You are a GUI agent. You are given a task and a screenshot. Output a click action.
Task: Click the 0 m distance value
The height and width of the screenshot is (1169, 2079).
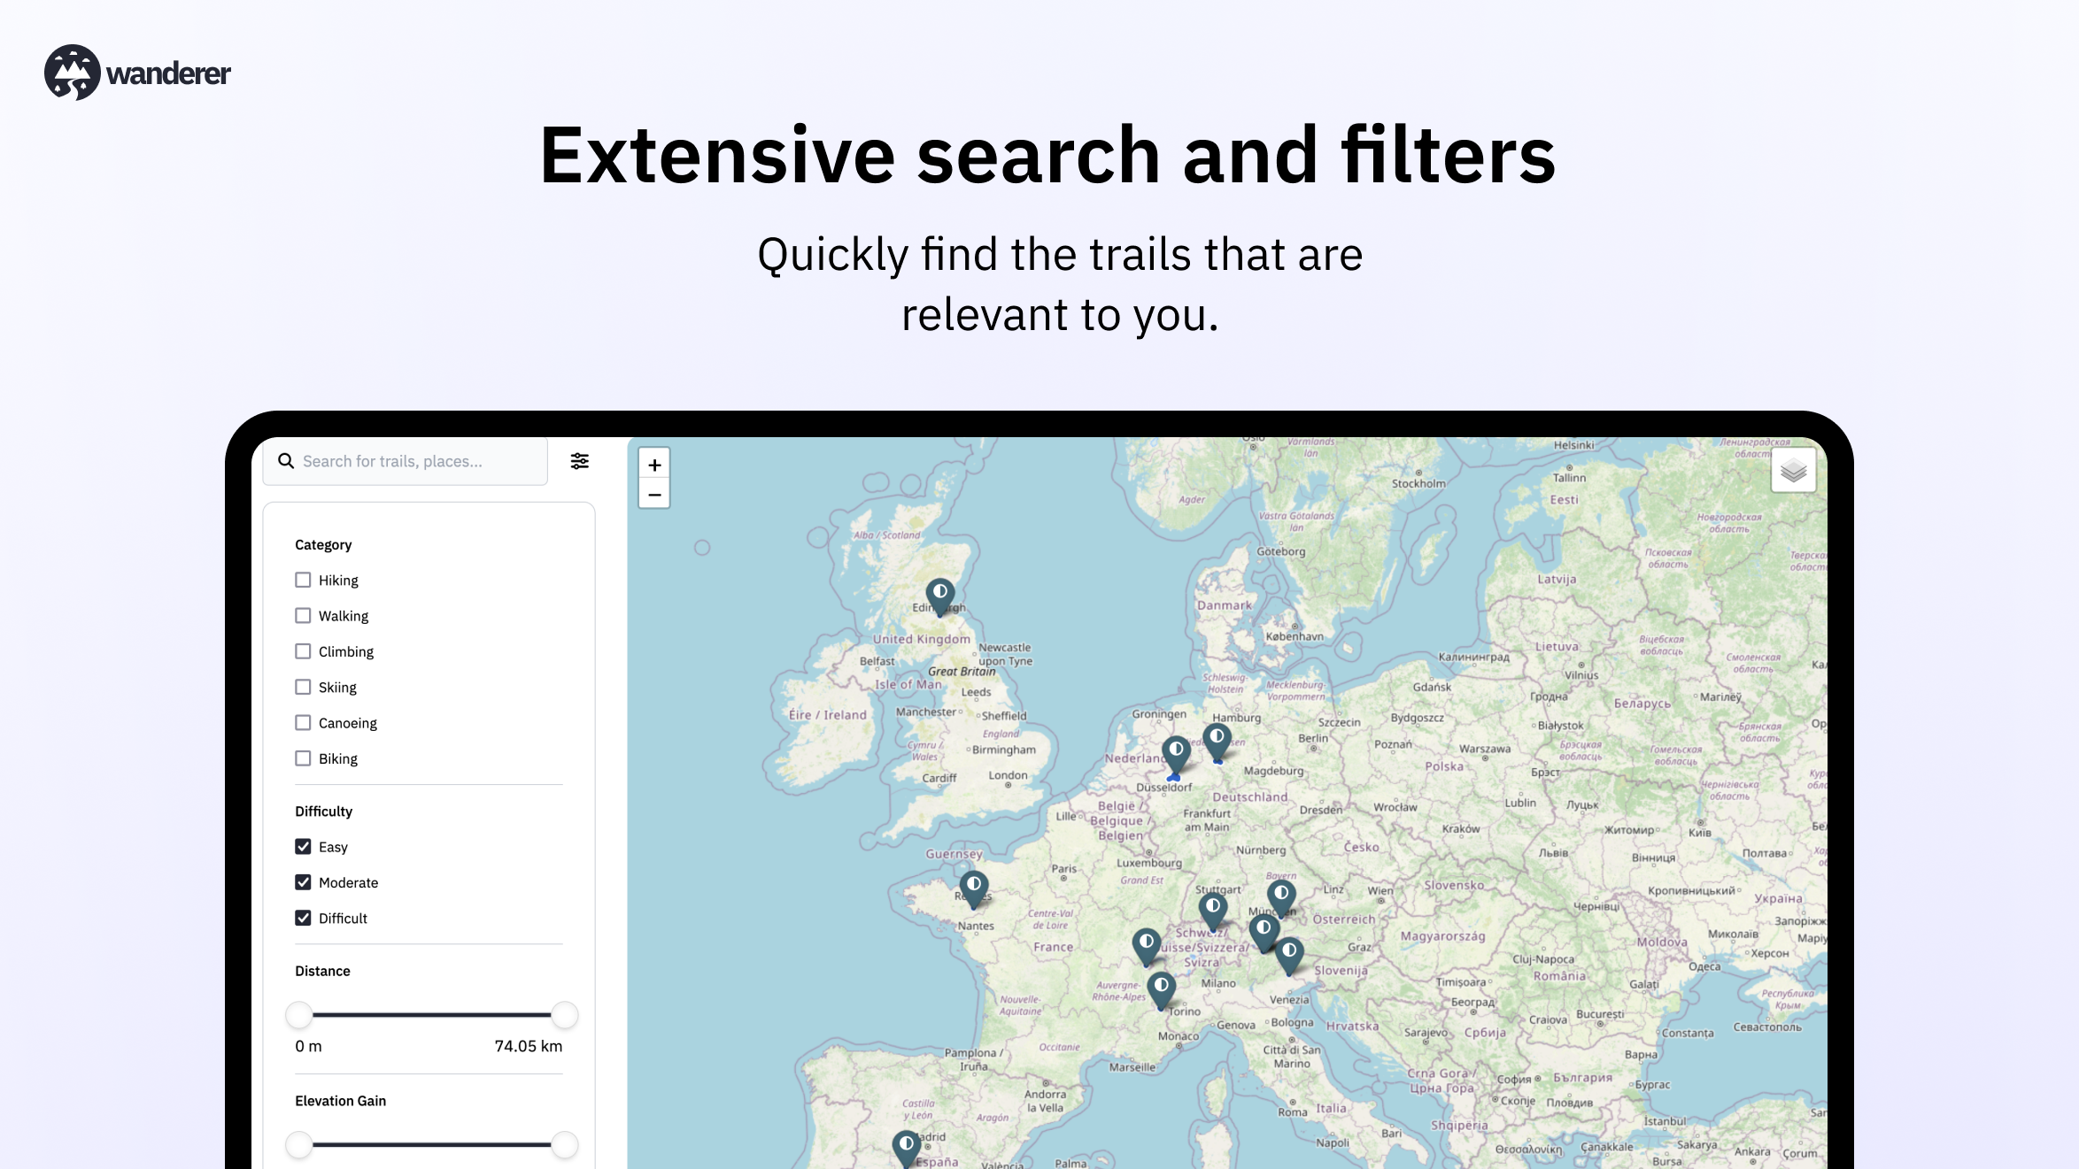point(308,1046)
